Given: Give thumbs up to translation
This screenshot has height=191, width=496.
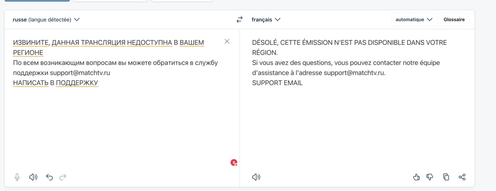Looking at the screenshot, I should click(416, 177).
